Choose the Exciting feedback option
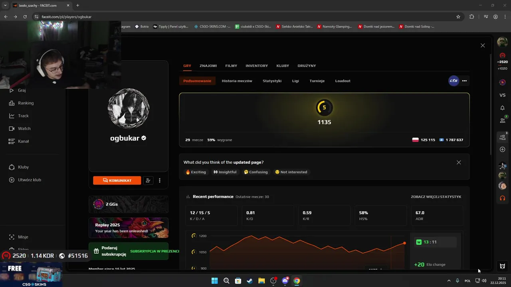 (196, 172)
